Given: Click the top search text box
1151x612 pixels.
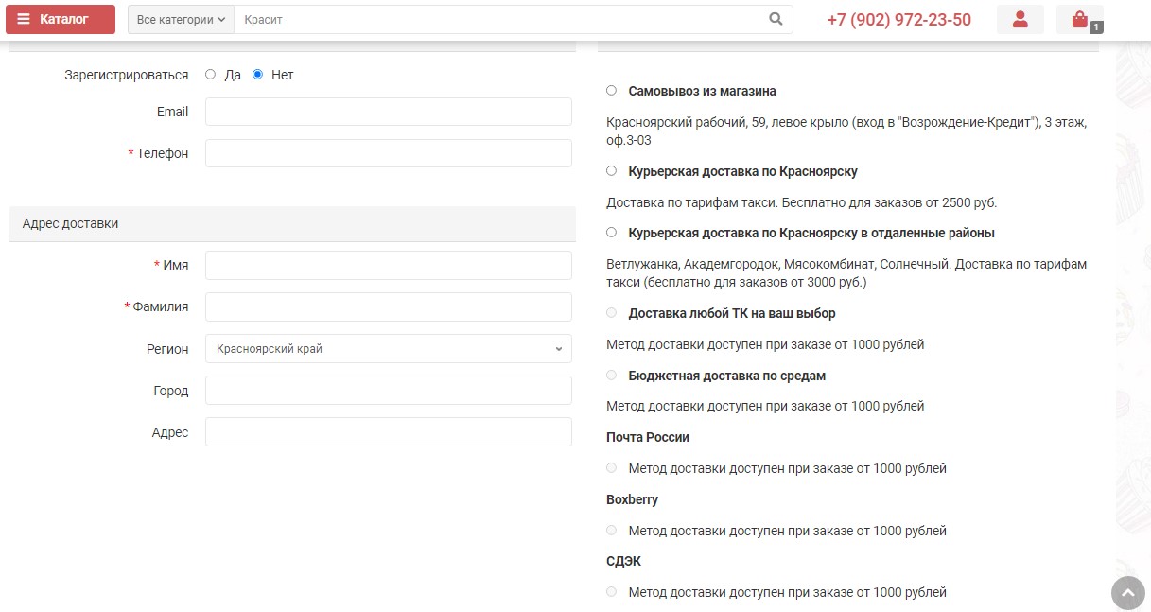Looking at the screenshot, I should (x=497, y=19).
